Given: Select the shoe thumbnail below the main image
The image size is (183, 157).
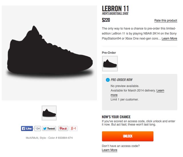Looking at the screenshot, I should [49, 113].
